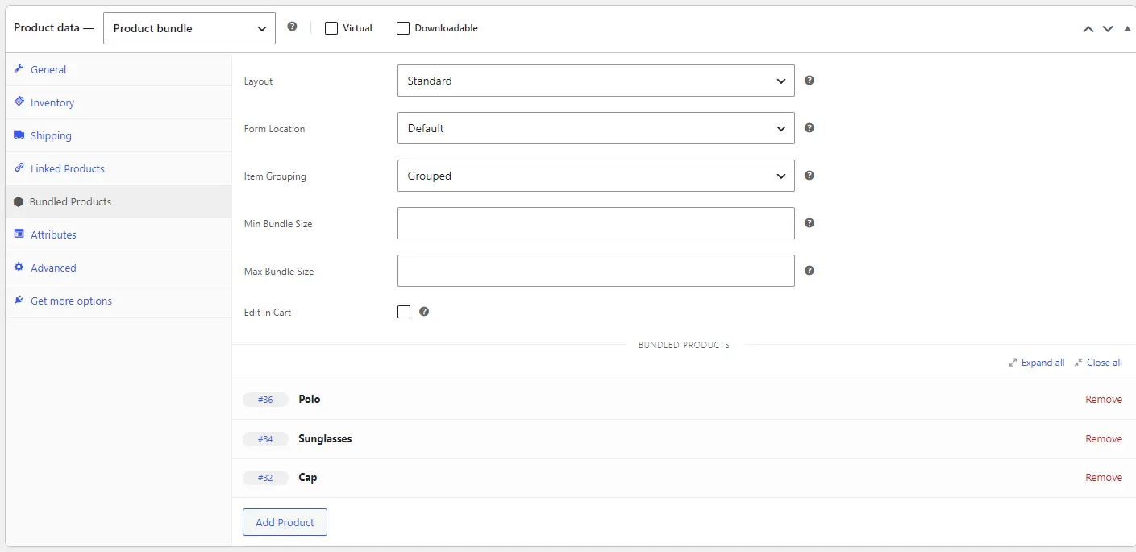Select the Bundled Products tab

coord(119,202)
